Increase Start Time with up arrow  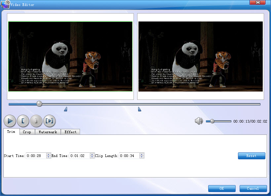[x=49, y=154]
